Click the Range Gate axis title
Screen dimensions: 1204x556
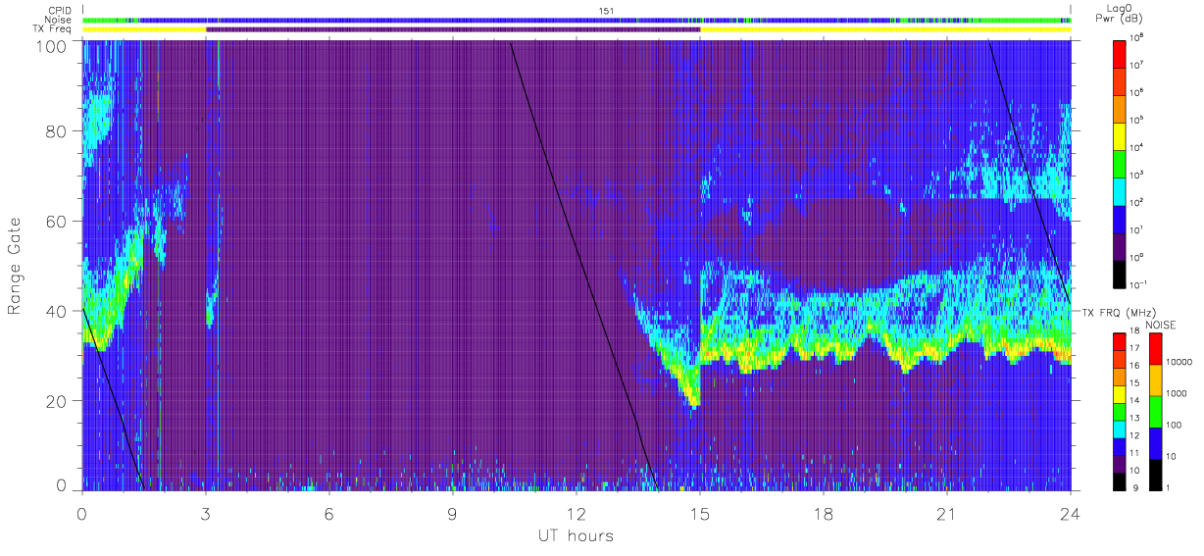pos(15,264)
